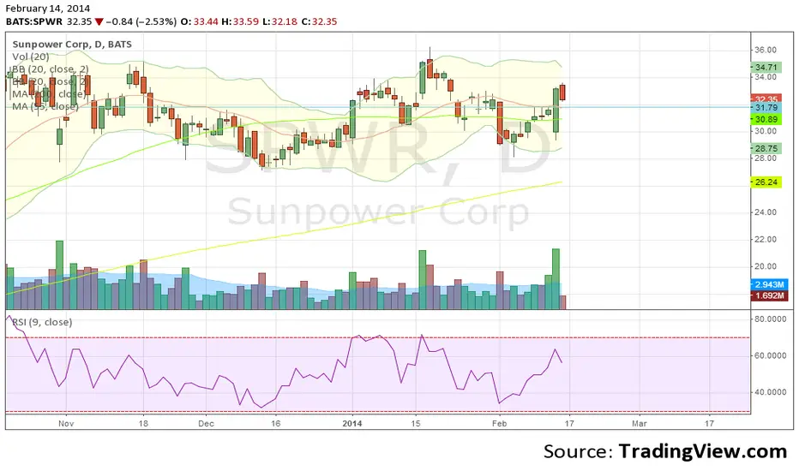Viewport: 799px width, 471px height.
Task: Click the yellow moving average label 26.24
Action: click(x=766, y=182)
